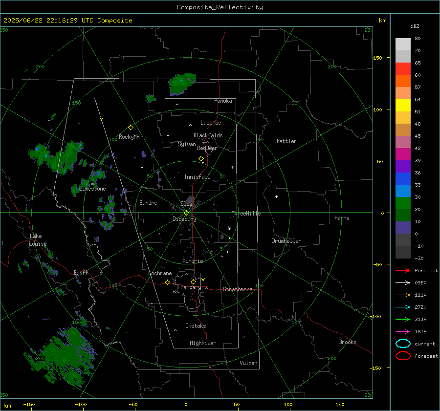This screenshot has height=411, width=440.
Task: Click the Innisfail label
Action: [197, 177]
